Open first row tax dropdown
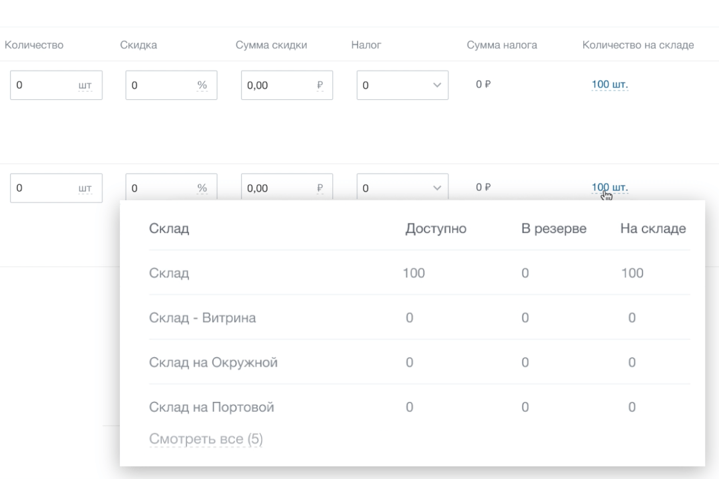Screen dimensions: 719x479 point(402,85)
